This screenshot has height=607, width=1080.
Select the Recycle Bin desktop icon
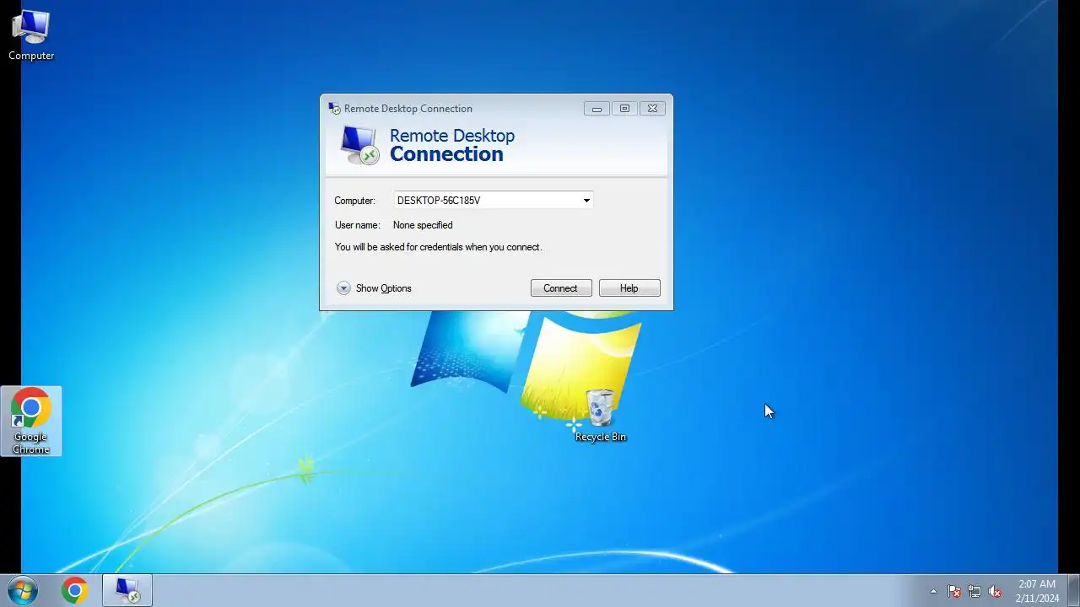click(600, 416)
